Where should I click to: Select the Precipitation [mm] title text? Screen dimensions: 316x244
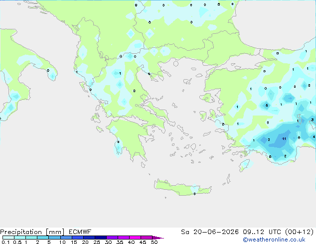[x=32, y=232]
